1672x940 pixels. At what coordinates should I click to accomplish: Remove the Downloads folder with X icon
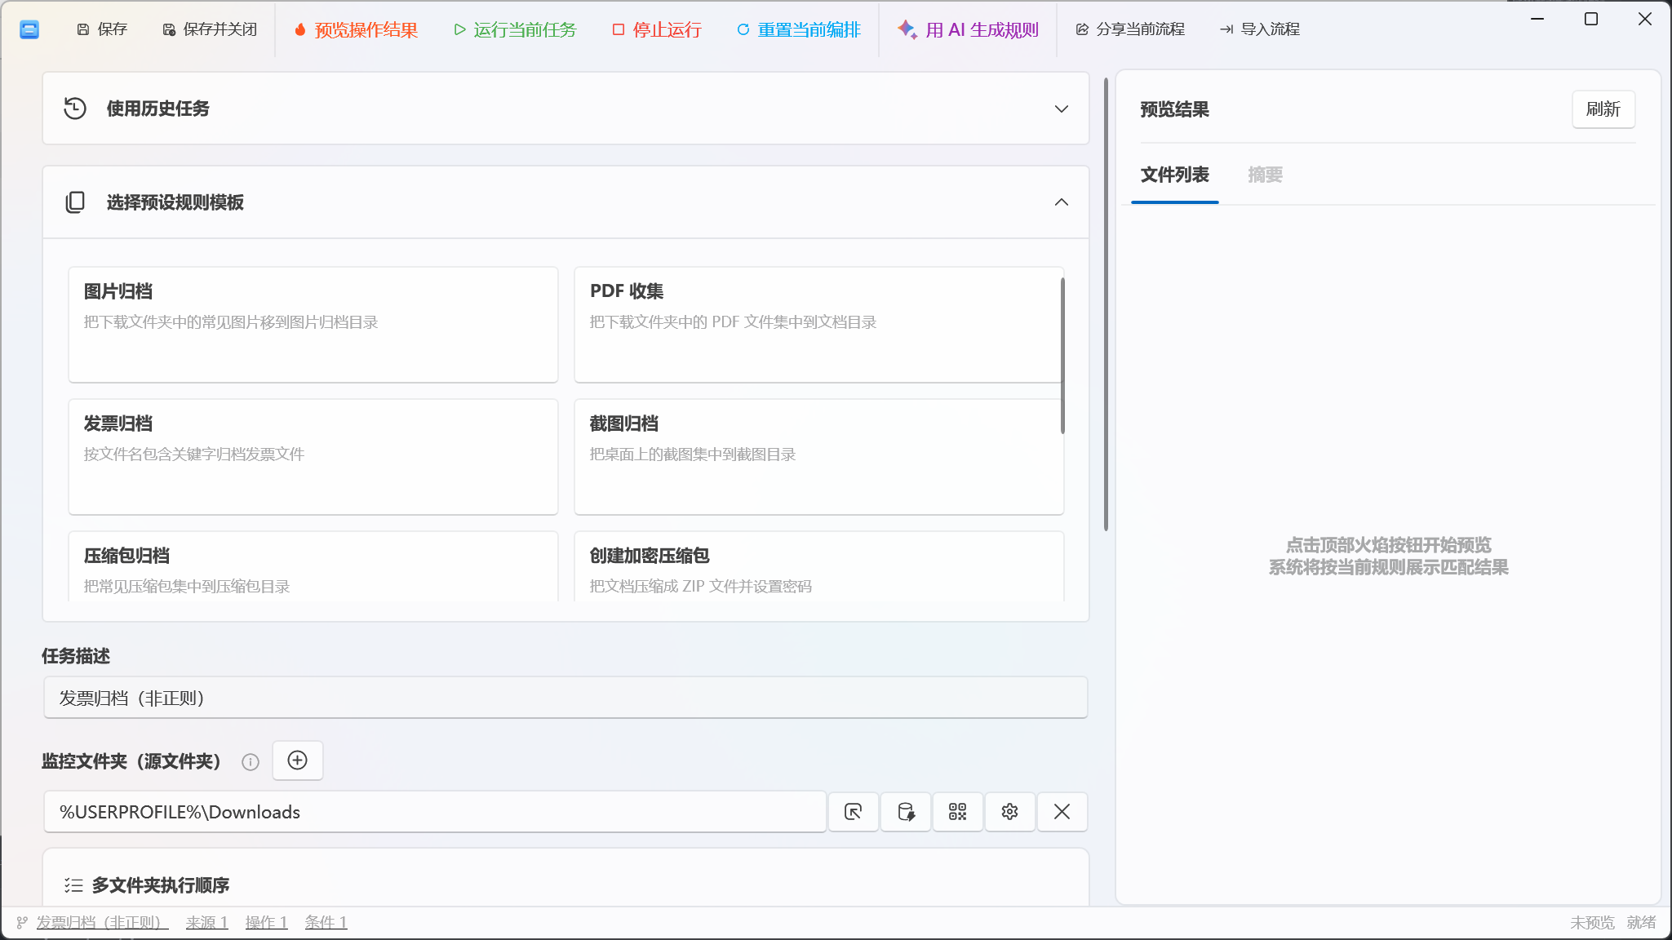coord(1062,812)
